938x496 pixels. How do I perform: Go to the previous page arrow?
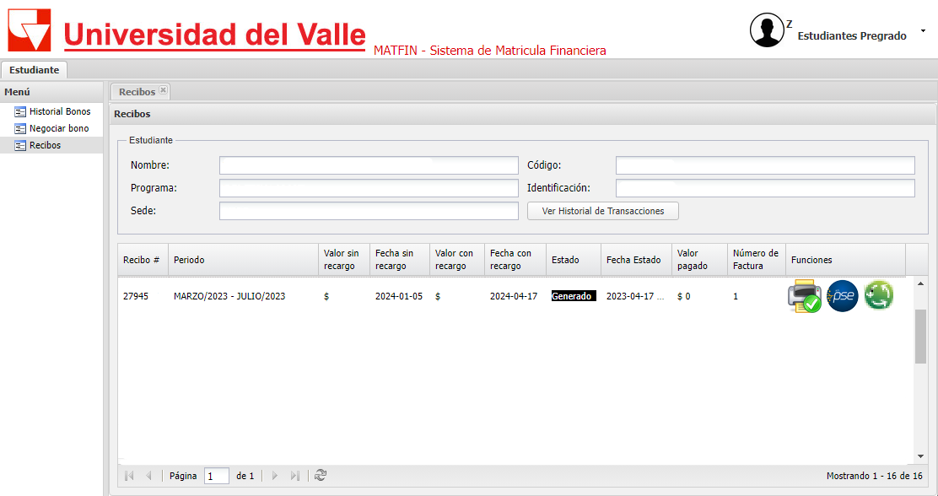tap(149, 476)
